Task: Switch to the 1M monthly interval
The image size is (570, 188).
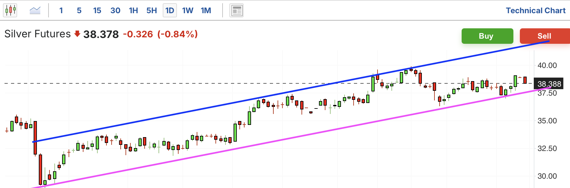Action: coord(206,11)
